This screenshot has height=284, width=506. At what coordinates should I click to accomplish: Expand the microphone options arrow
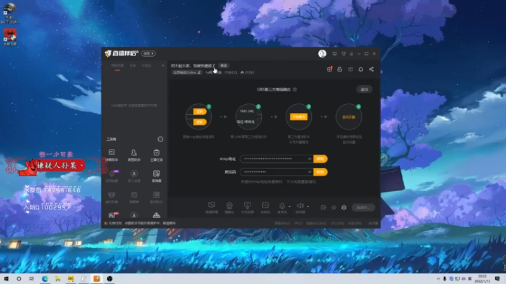(x=290, y=206)
